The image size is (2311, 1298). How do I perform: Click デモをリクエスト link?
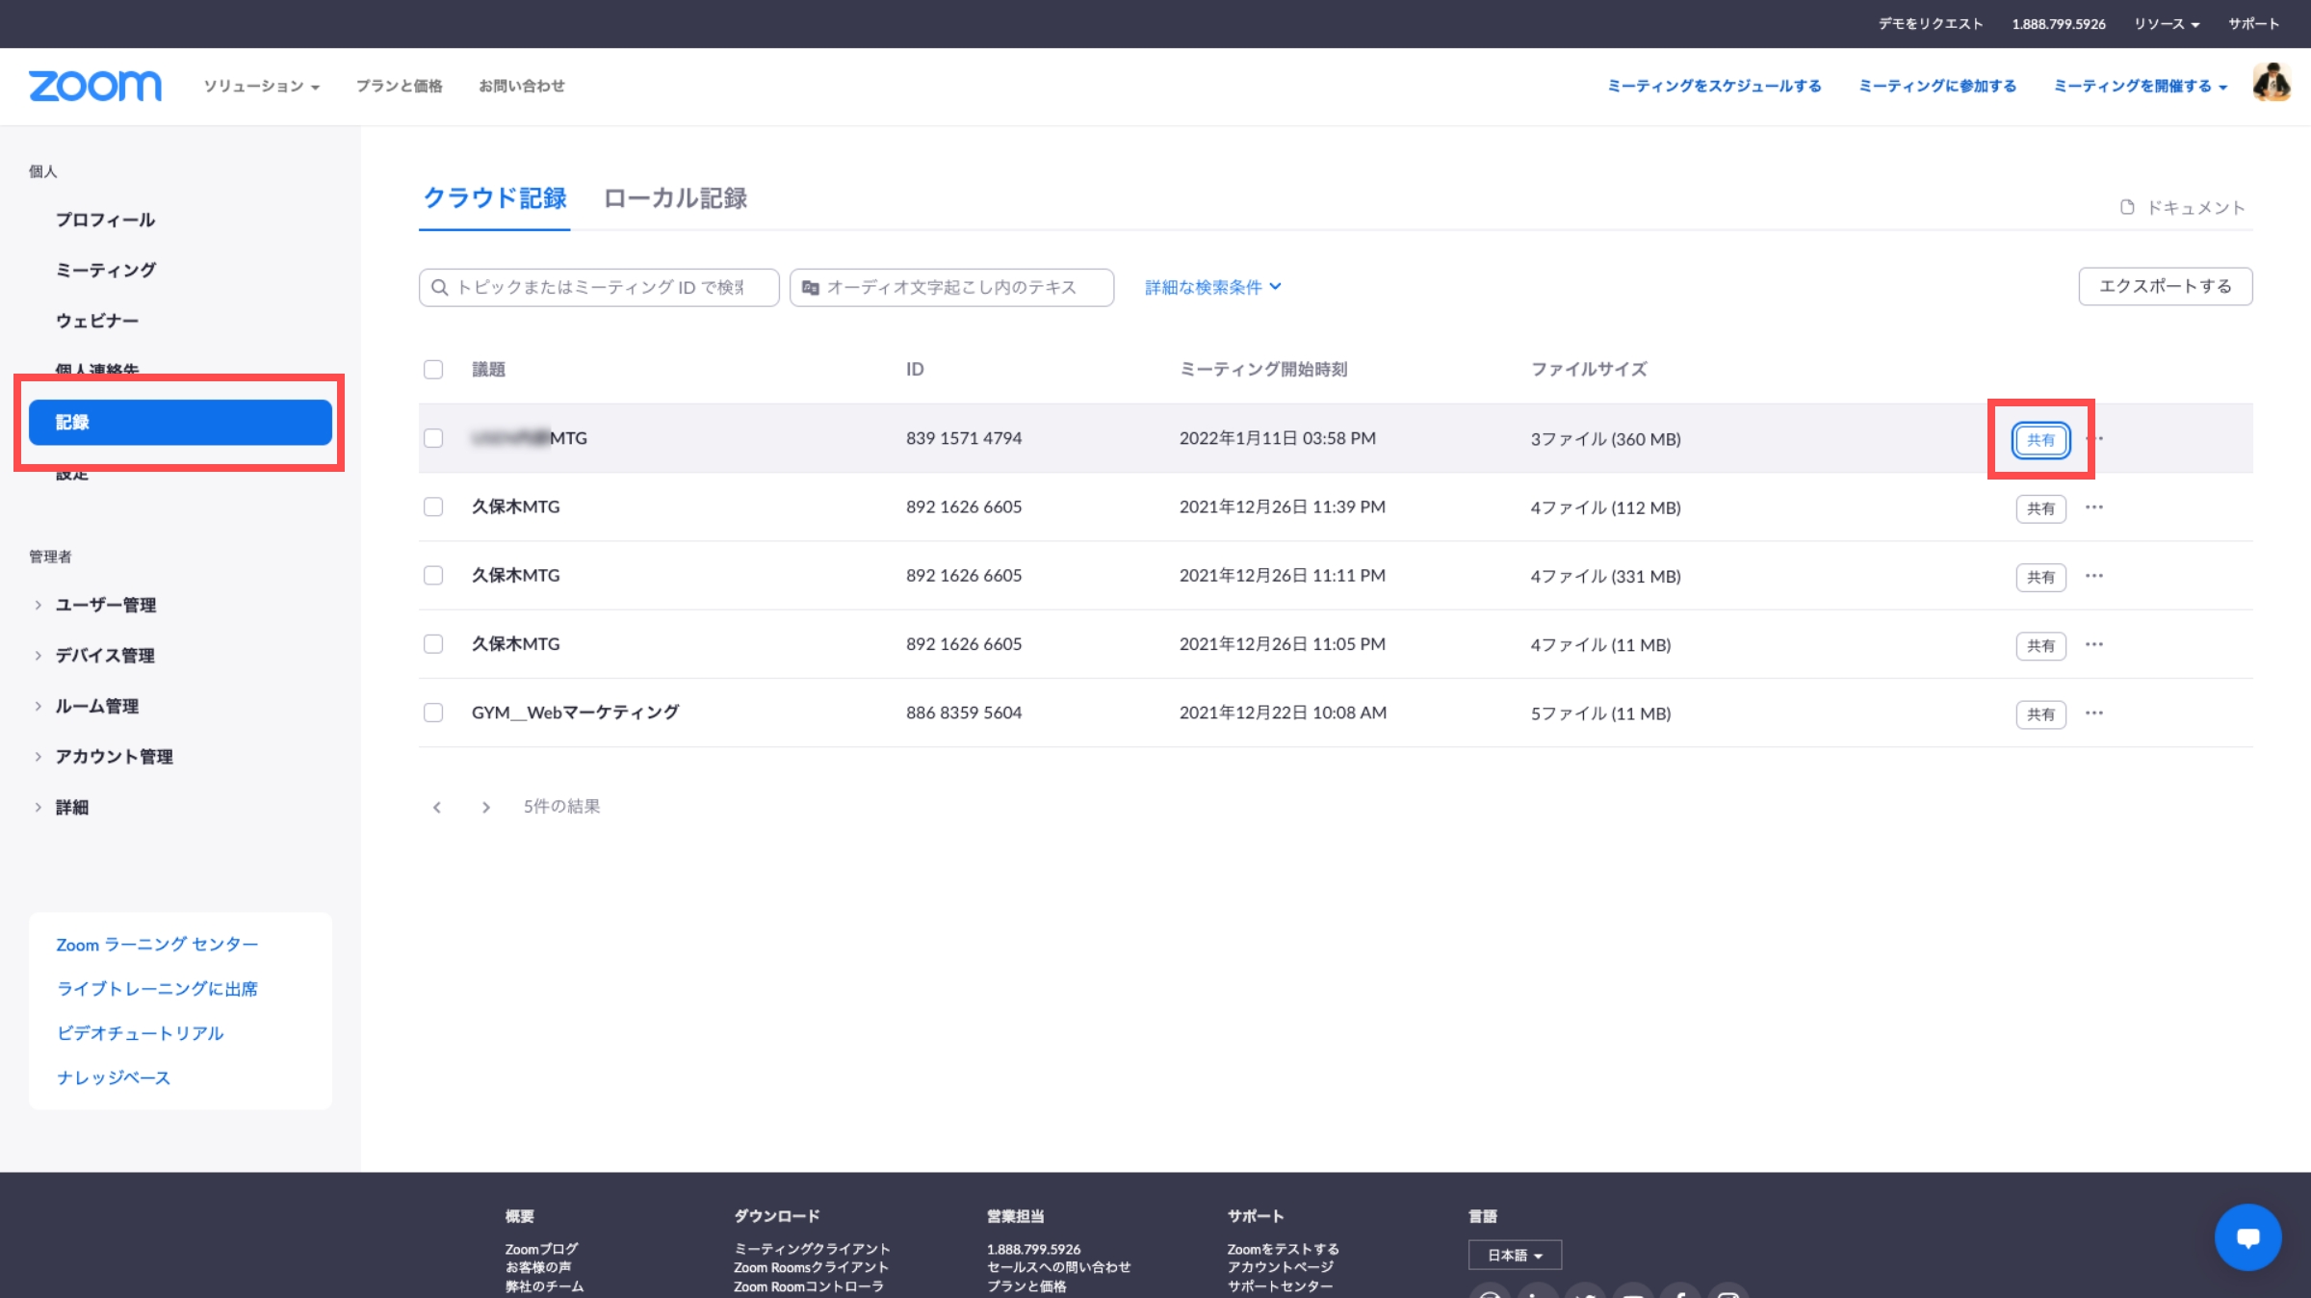point(1930,23)
